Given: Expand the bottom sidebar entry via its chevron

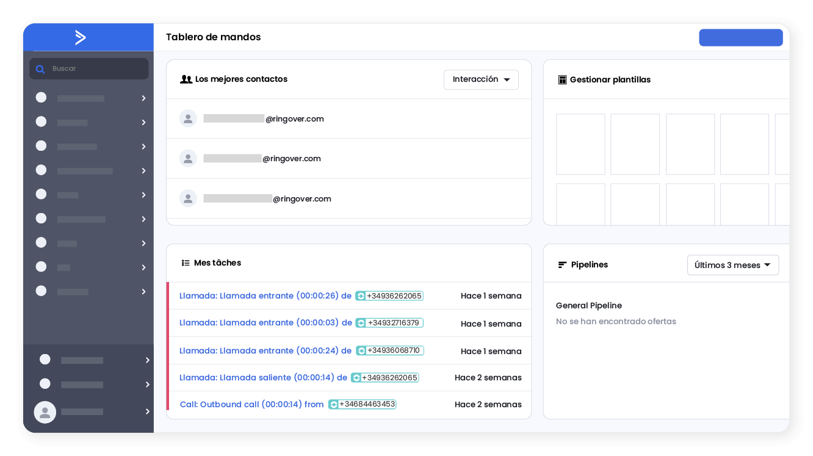Looking at the screenshot, I should tap(146, 411).
